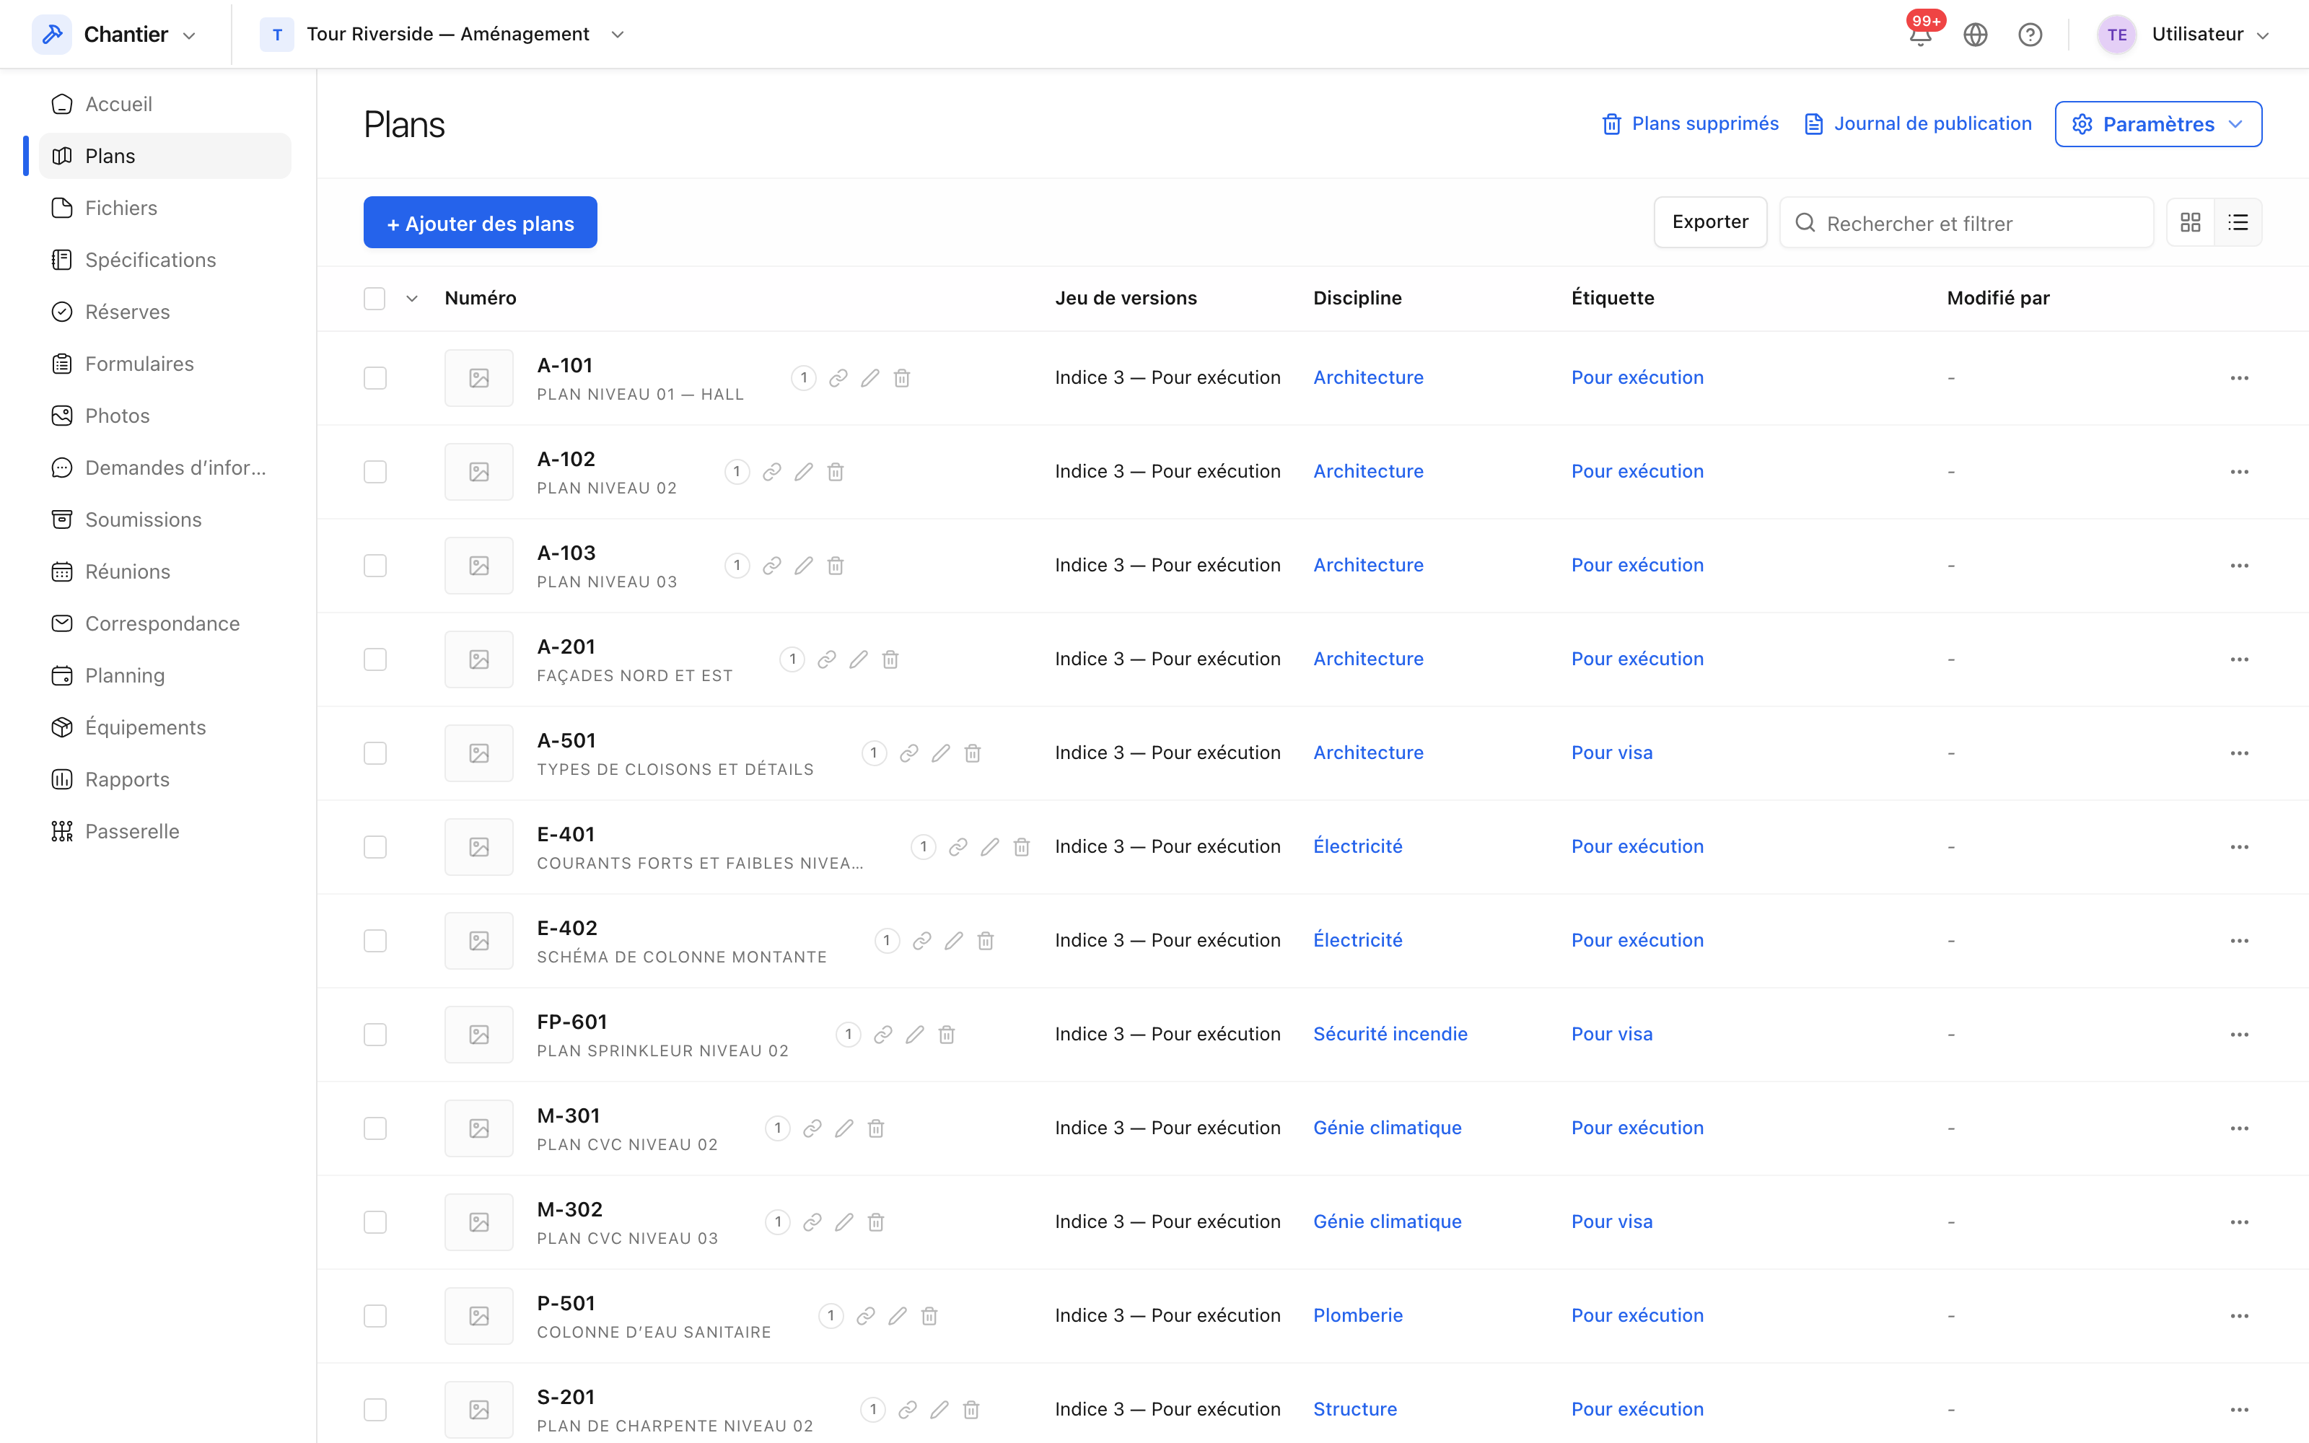This screenshot has height=1443, width=2309.
Task: Click the link icon on E-401 row
Action: pyautogui.click(x=958, y=846)
